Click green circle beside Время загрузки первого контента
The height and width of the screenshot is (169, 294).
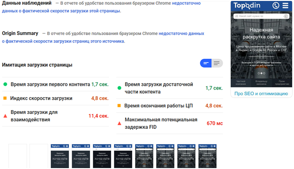pyautogui.click(x=5, y=84)
